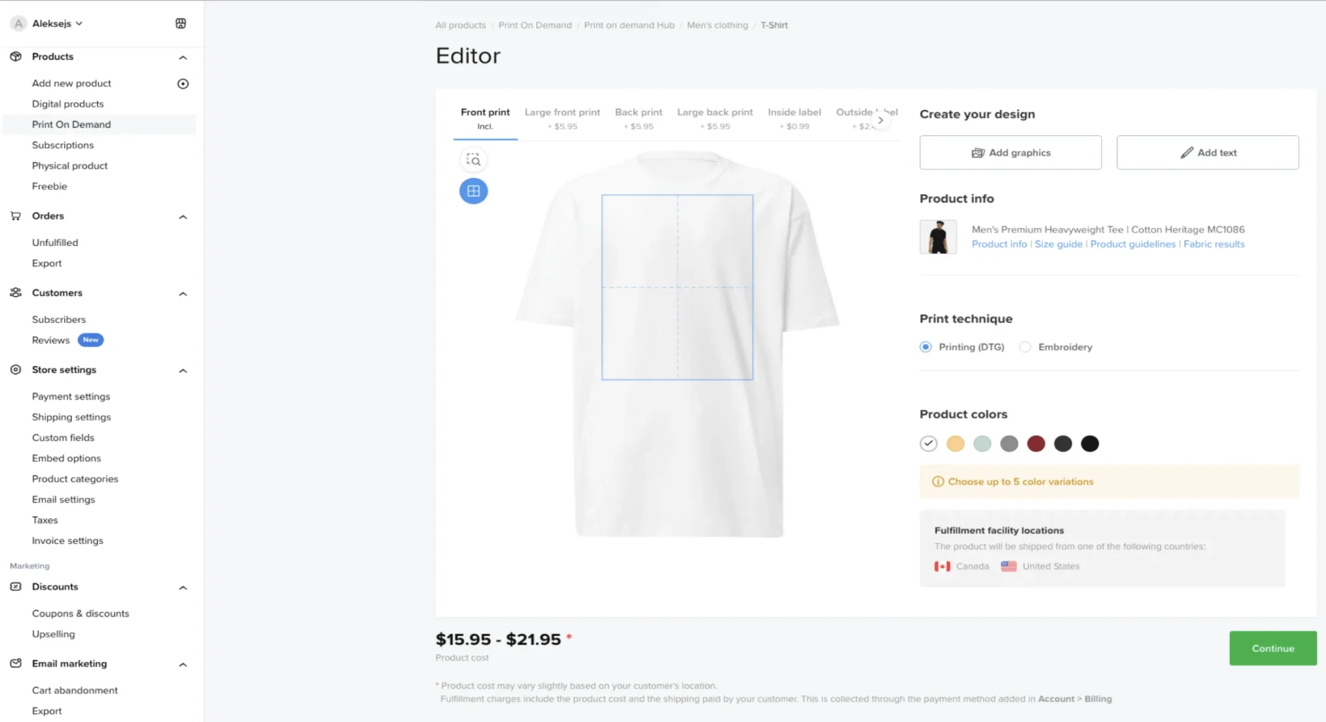Pick the dark red product color
The height and width of the screenshot is (722, 1326).
(1036, 444)
